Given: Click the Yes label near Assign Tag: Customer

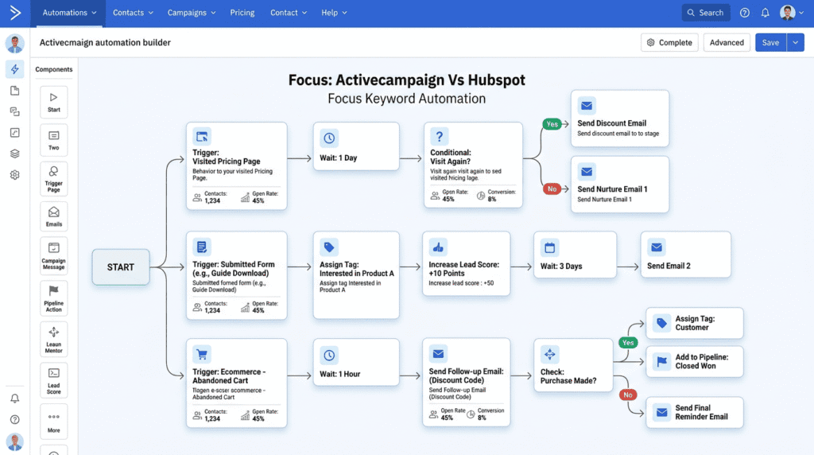Looking at the screenshot, I should pos(628,343).
